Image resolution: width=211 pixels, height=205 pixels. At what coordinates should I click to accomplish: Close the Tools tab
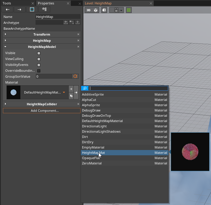coord(33,4)
